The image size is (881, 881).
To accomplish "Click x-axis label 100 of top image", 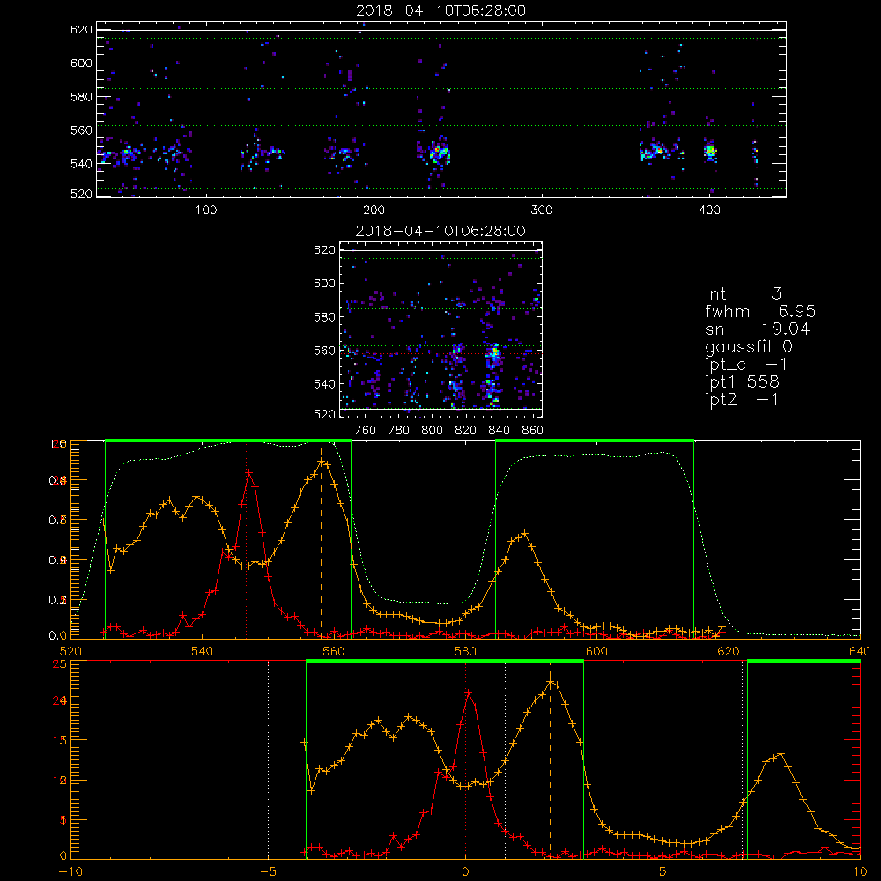I will point(206,211).
